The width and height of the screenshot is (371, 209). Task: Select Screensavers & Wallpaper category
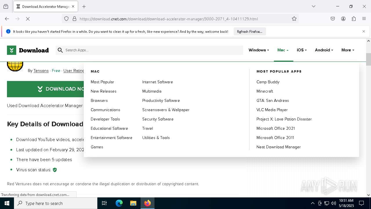click(166, 110)
